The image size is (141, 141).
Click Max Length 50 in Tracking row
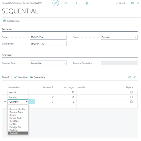[x=66, y=97]
